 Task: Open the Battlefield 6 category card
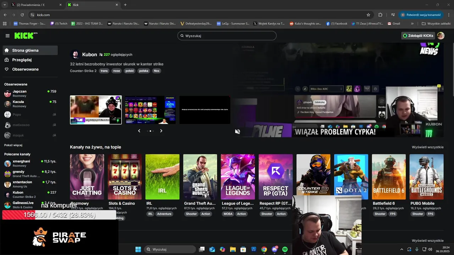point(389,177)
